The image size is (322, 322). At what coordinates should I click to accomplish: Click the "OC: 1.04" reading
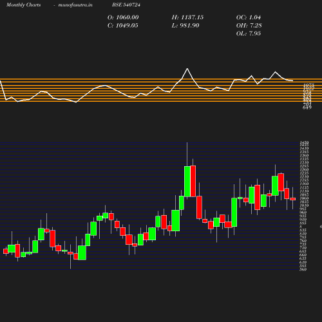[x=249, y=17]
